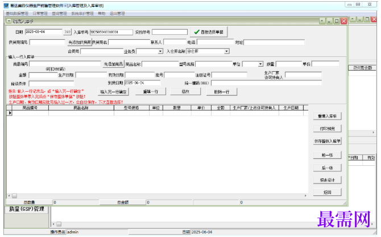Roll up the inner form window

click(322, 21)
